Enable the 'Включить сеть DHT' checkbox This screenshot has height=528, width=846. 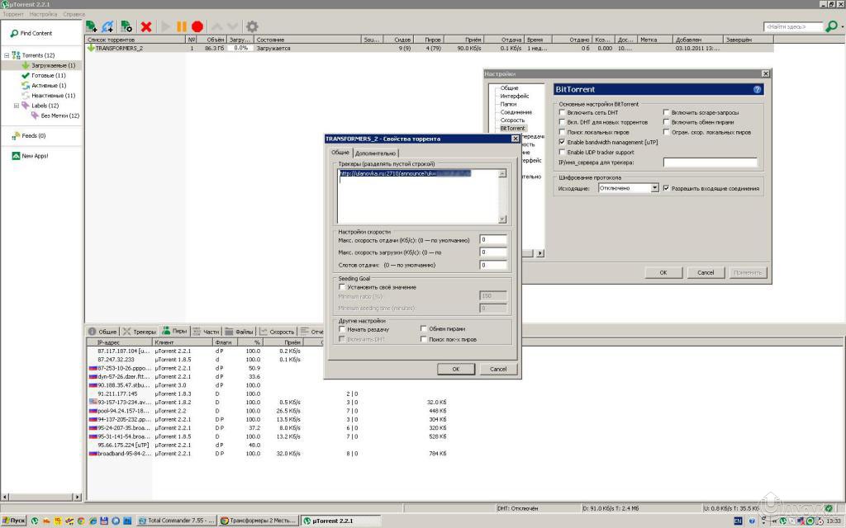[x=563, y=112]
